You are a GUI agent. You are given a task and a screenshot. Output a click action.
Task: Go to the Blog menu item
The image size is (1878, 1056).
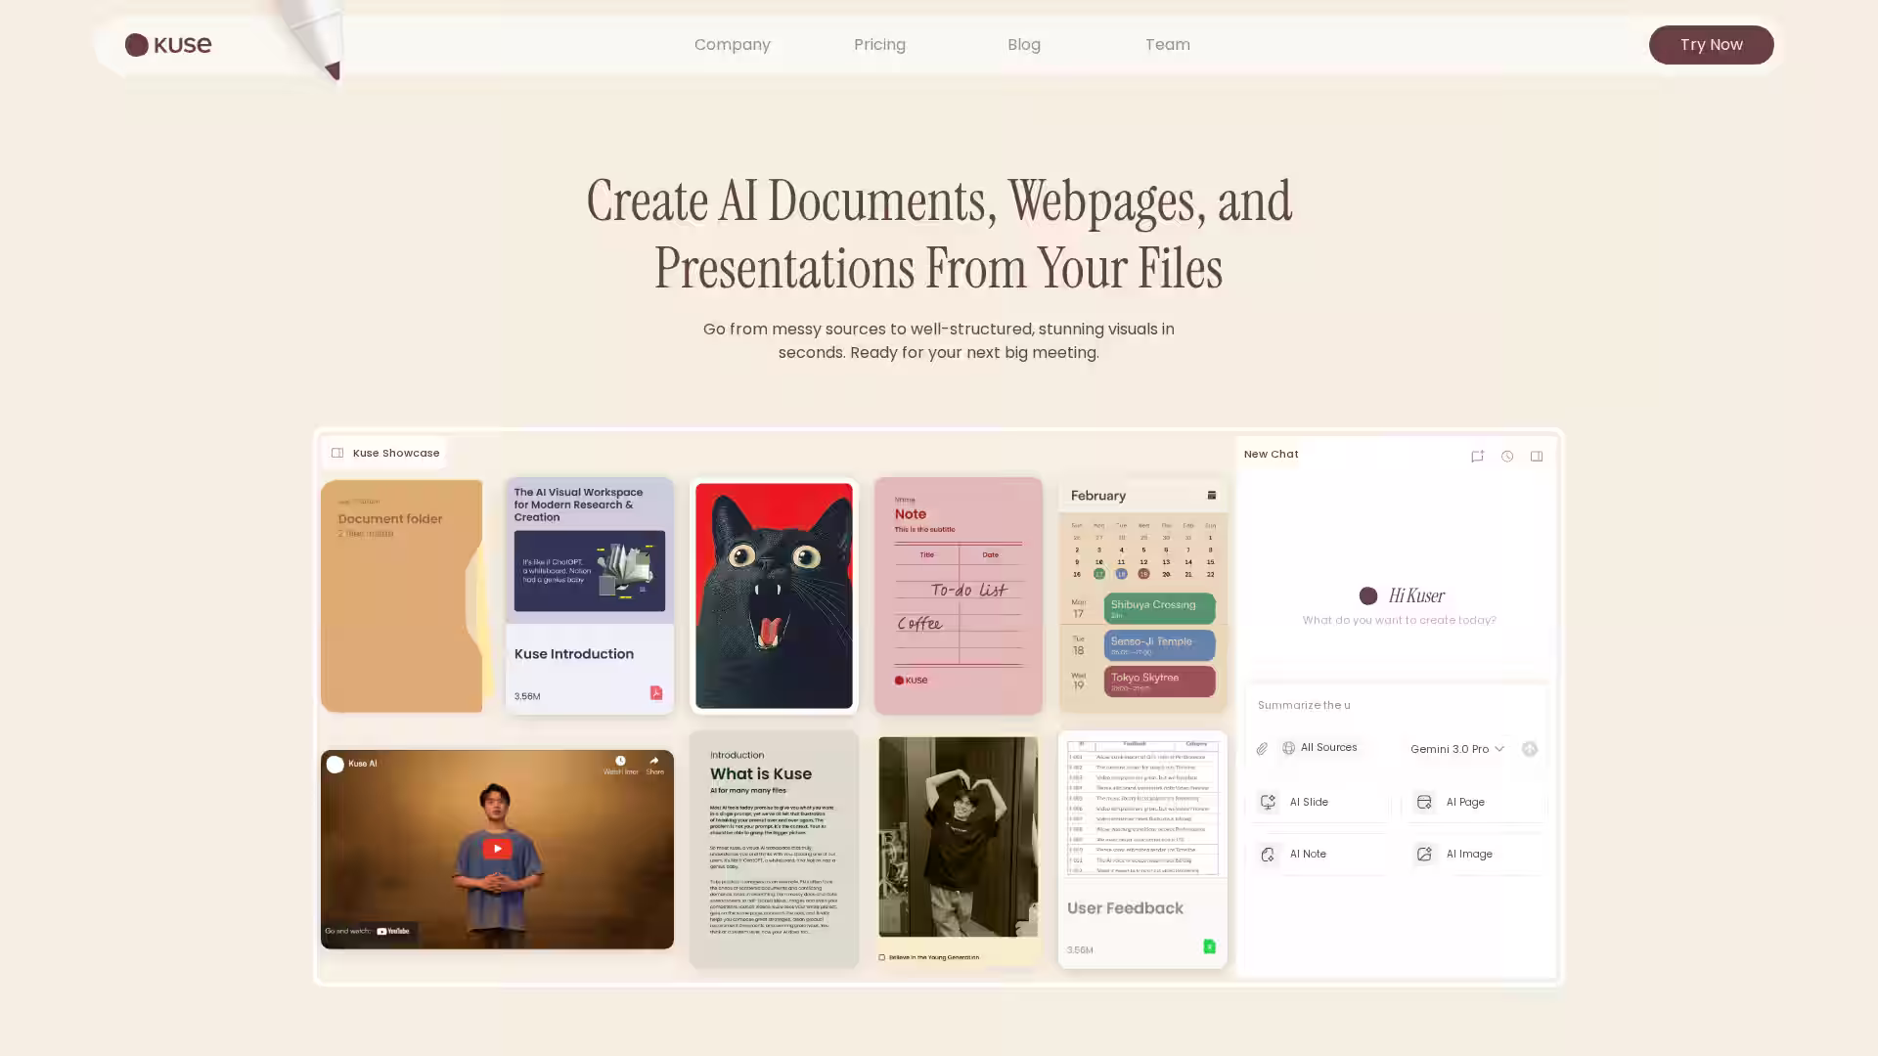[x=1023, y=45]
